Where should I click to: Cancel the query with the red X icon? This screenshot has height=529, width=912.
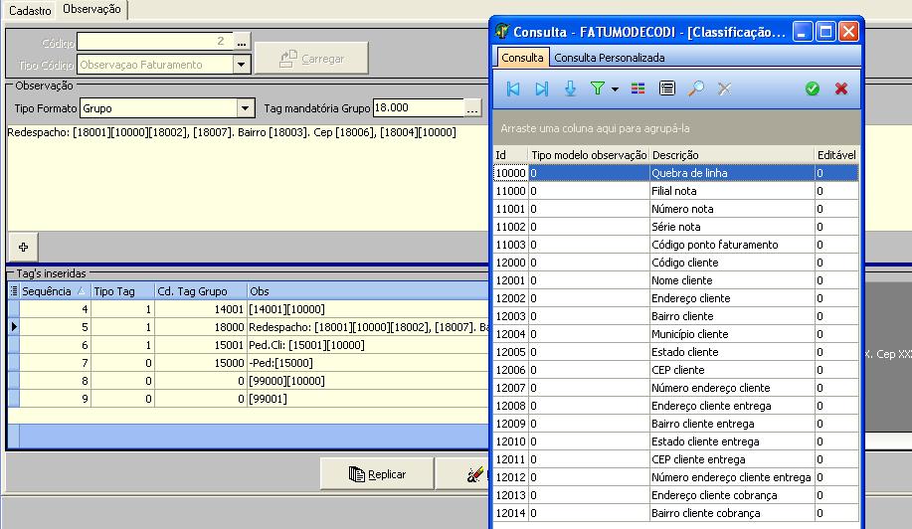(841, 88)
